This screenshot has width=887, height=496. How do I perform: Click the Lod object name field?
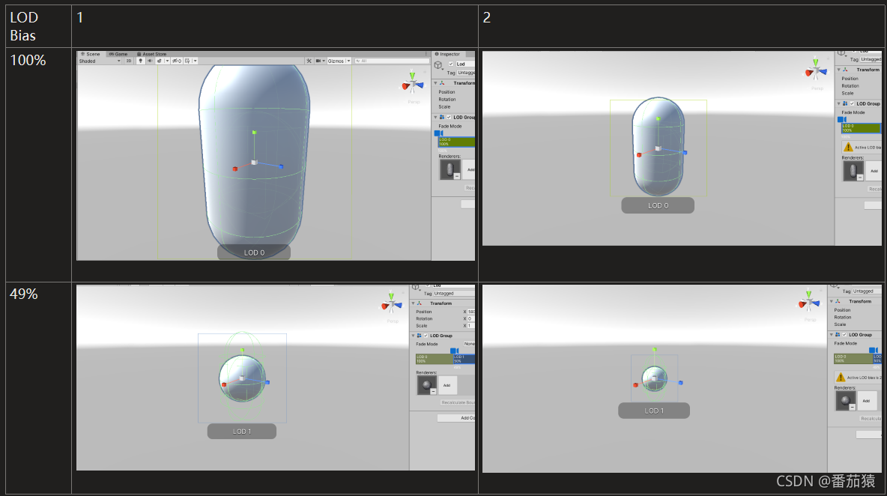pyautogui.click(x=465, y=64)
